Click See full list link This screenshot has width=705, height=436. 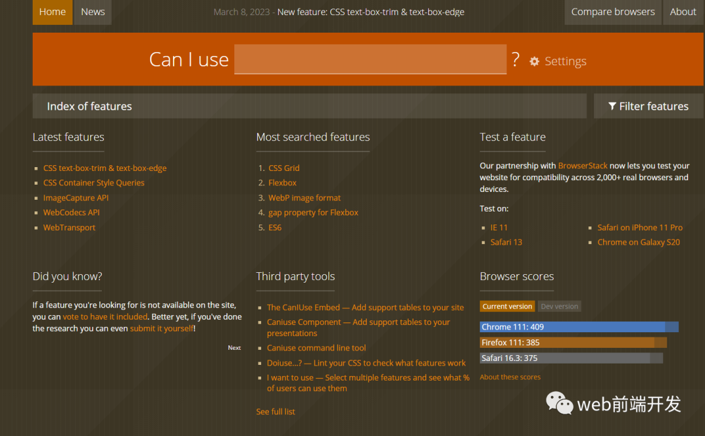pyautogui.click(x=275, y=412)
